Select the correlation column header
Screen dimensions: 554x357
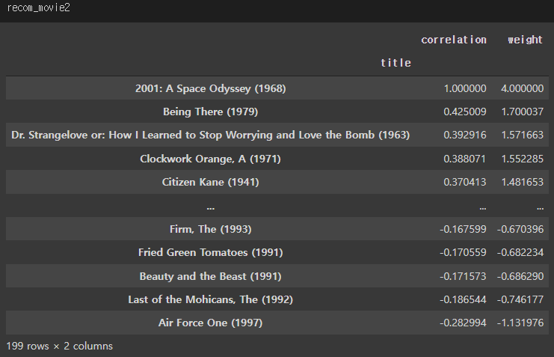454,40
